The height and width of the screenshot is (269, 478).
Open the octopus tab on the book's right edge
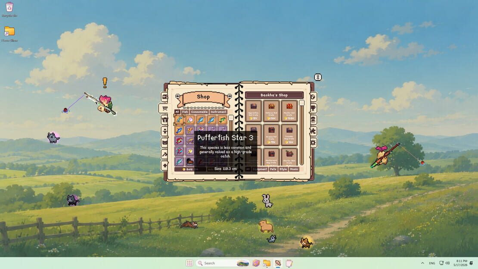click(x=313, y=120)
